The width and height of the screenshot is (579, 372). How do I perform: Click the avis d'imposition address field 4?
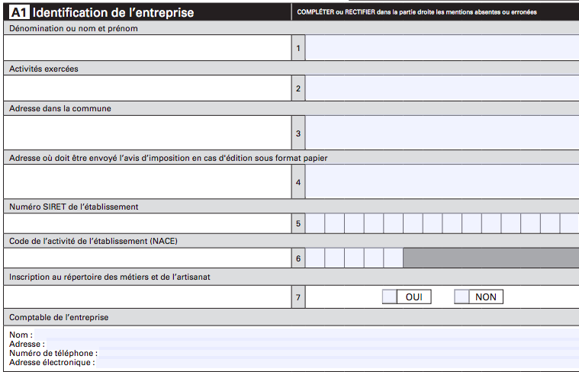(442, 182)
